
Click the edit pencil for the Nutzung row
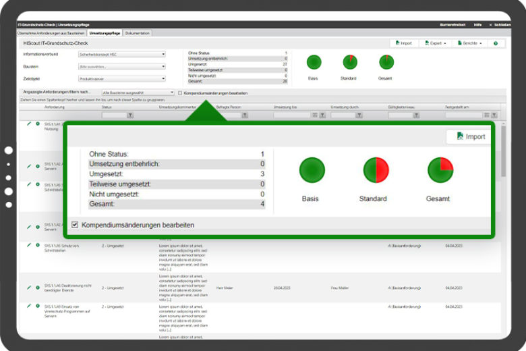point(29,124)
